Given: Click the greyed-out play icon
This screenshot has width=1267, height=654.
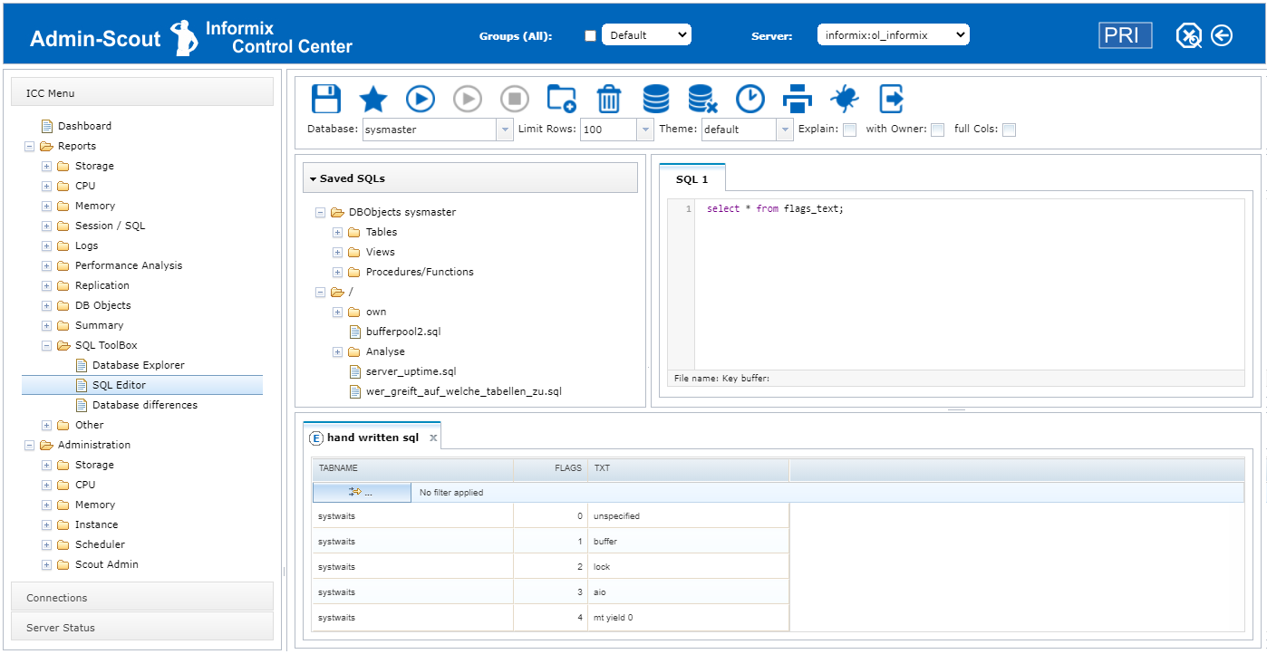Looking at the screenshot, I should click(x=468, y=99).
